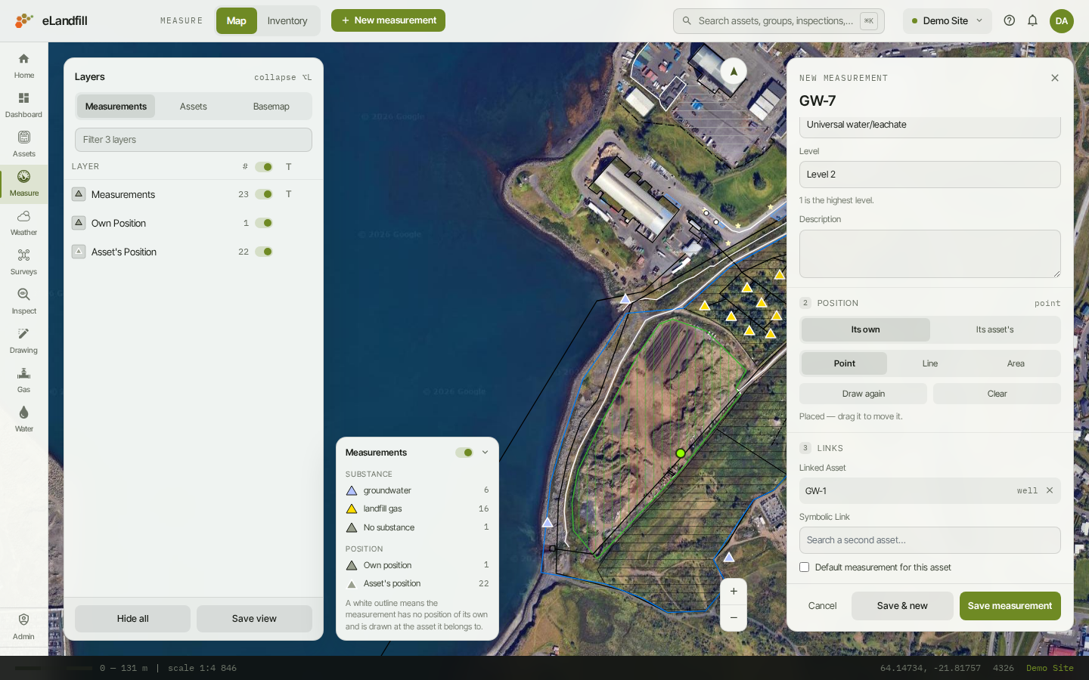
Task: Open the Water sidebar icon
Action: pos(23,419)
